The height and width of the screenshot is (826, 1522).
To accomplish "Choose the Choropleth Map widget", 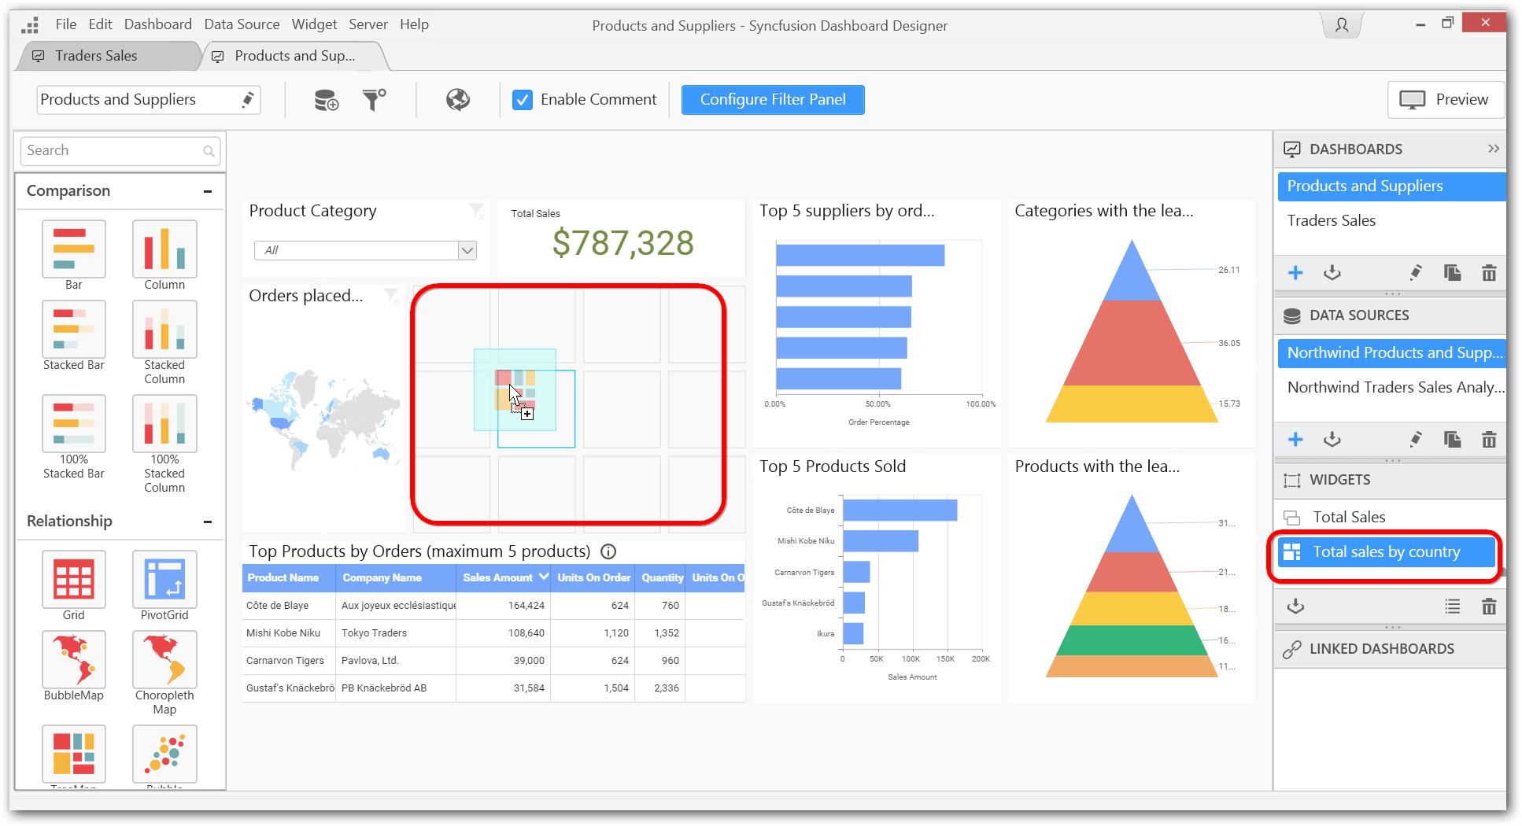I will coord(164,661).
